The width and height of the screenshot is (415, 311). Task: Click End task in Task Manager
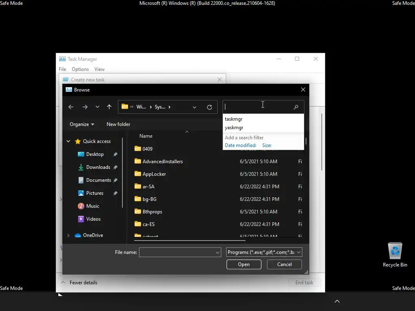tap(304, 282)
